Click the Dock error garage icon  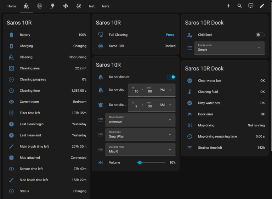[x=189, y=114]
